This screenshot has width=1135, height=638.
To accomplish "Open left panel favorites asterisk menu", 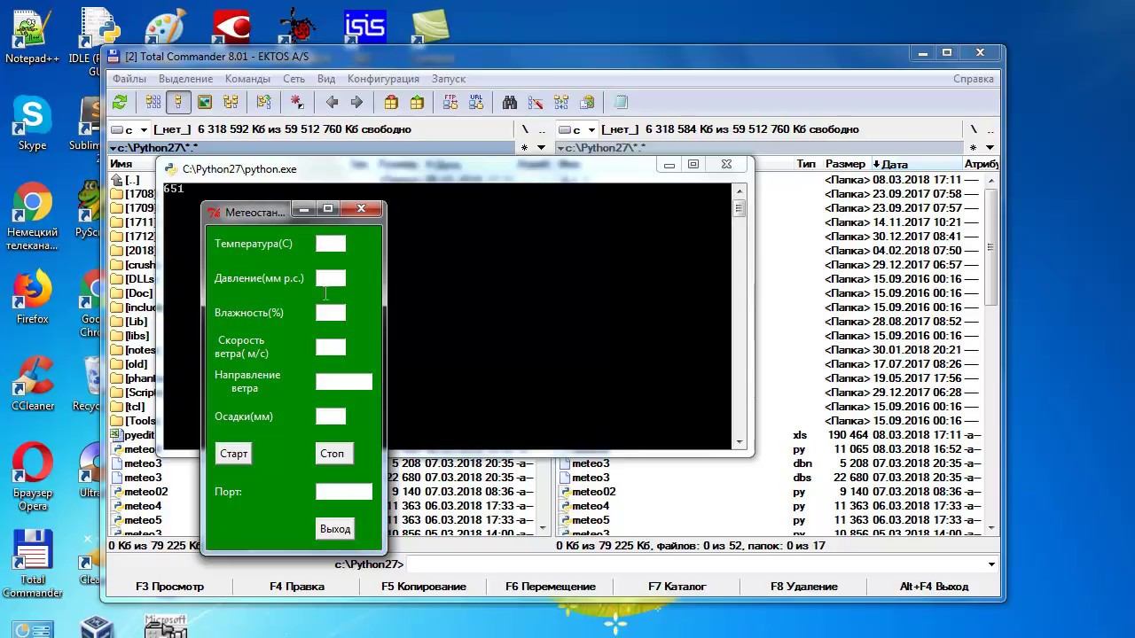I will 524,148.
